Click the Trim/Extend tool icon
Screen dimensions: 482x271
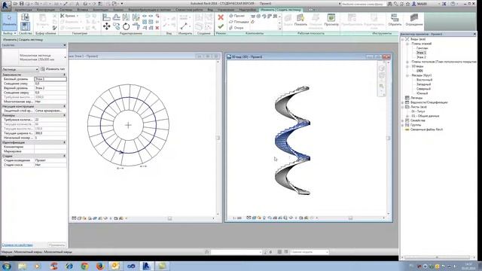[x=136, y=26]
